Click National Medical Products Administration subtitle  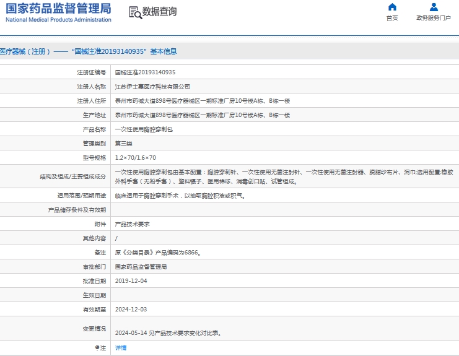59,20
